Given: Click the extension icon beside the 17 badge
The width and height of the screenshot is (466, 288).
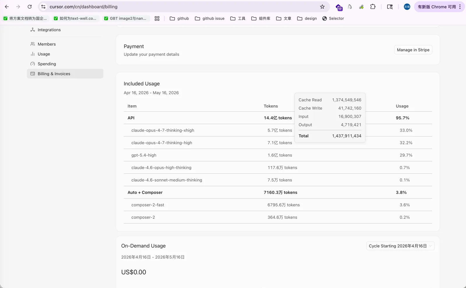Looking at the screenshot, I should [350, 7].
